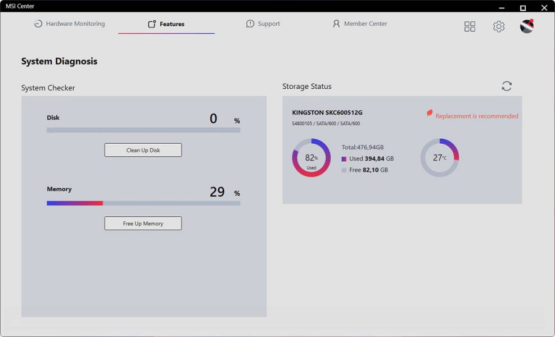Screen dimensions: 555x337
Task: Click the red leaf warning icon
Action: [430, 113]
